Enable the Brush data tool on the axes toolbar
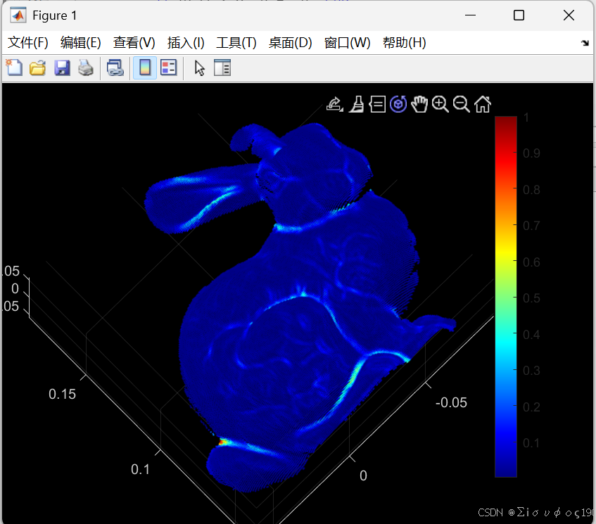The width and height of the screenshot is (596, 524). [357, 104]
